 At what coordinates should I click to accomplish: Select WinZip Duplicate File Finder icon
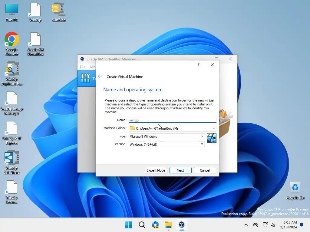[12, 73]
